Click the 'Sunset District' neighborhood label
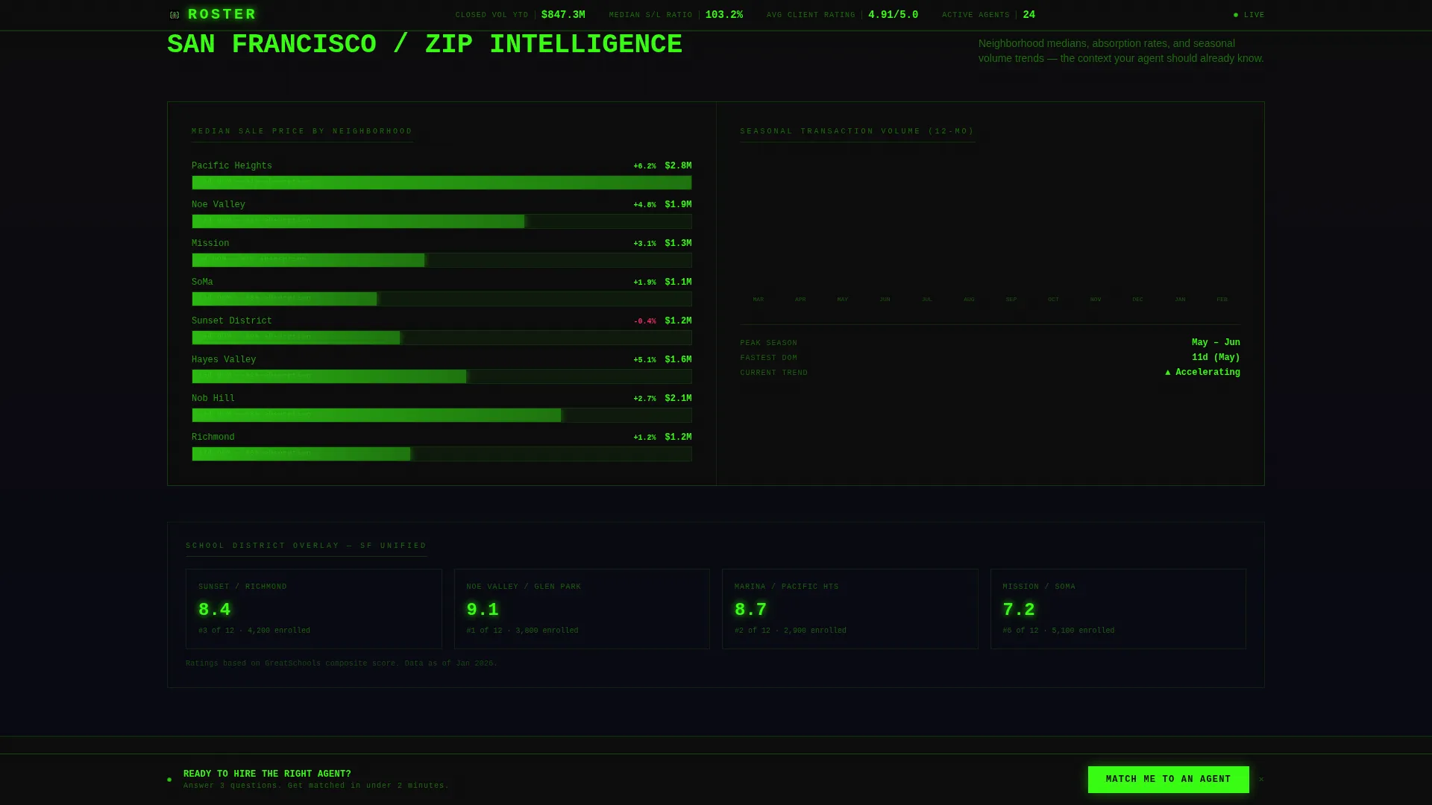 click(231, 321)
